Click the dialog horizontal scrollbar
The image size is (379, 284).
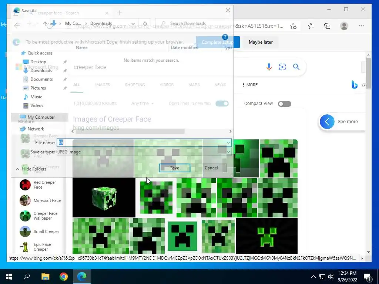(130, 131)
